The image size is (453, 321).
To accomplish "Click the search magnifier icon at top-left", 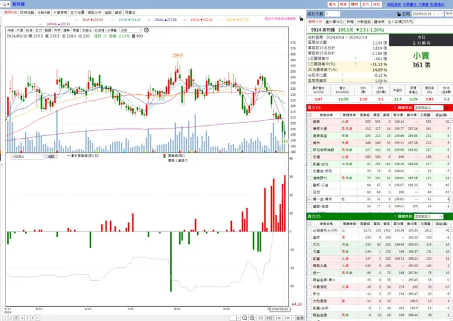I will (4, 4).
